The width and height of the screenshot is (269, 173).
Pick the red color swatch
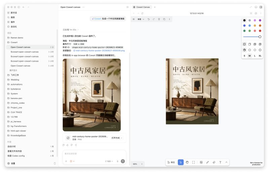pyautogui.click(x=260, y=31)
